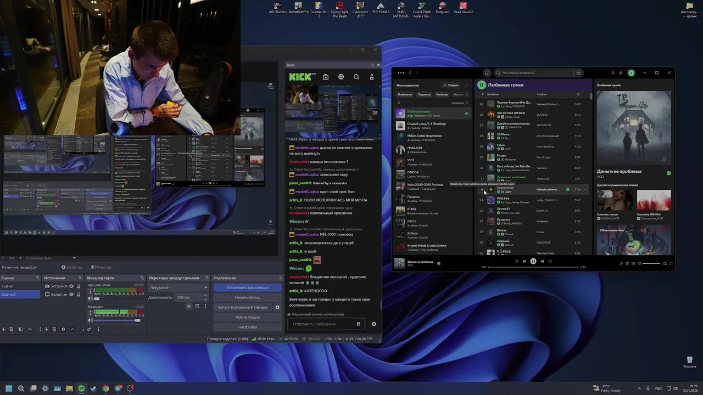The width and height of the screenshot is (703, 395).
Task: Open Настройки button in OBS controls
Action: coord(247,327)
